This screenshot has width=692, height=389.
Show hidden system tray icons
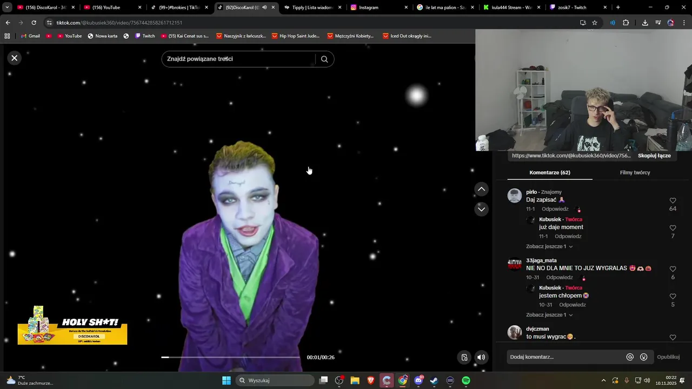(x=603, y=380)
